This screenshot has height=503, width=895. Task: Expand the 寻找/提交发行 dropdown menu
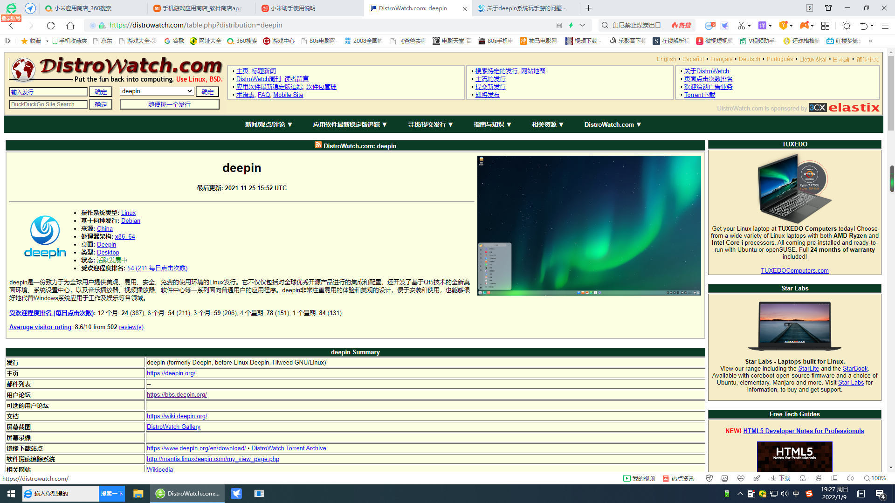point(431,124)
